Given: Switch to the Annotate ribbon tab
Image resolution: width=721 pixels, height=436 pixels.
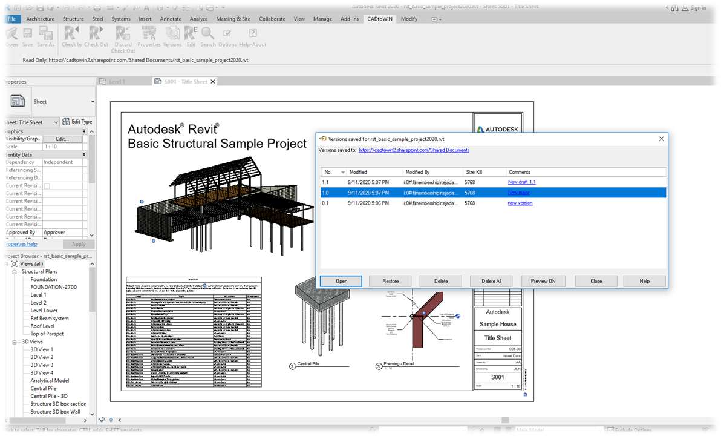Looking at the screenshot, I should 171,19.
